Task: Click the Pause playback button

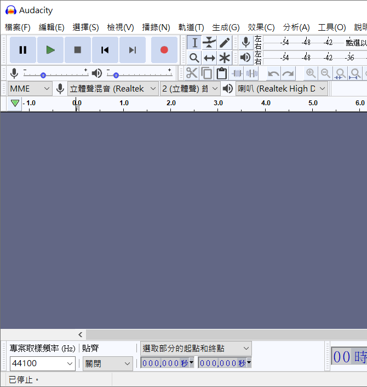Action: 23,50
